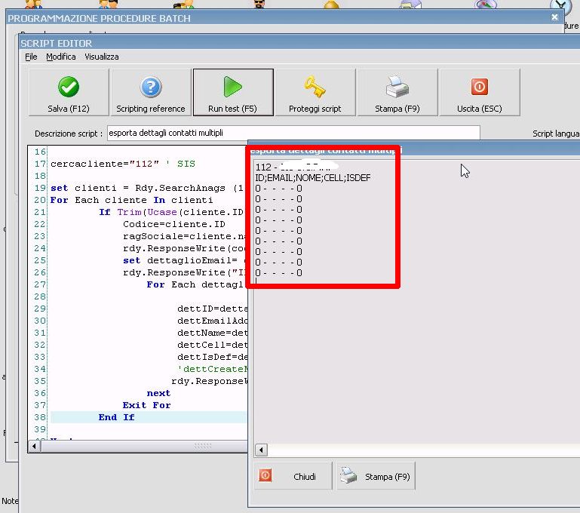Viewport: 580px width, 513px height.
Task: Click the 'Codice=cliente.ID' code line
Action: point(174,224)
